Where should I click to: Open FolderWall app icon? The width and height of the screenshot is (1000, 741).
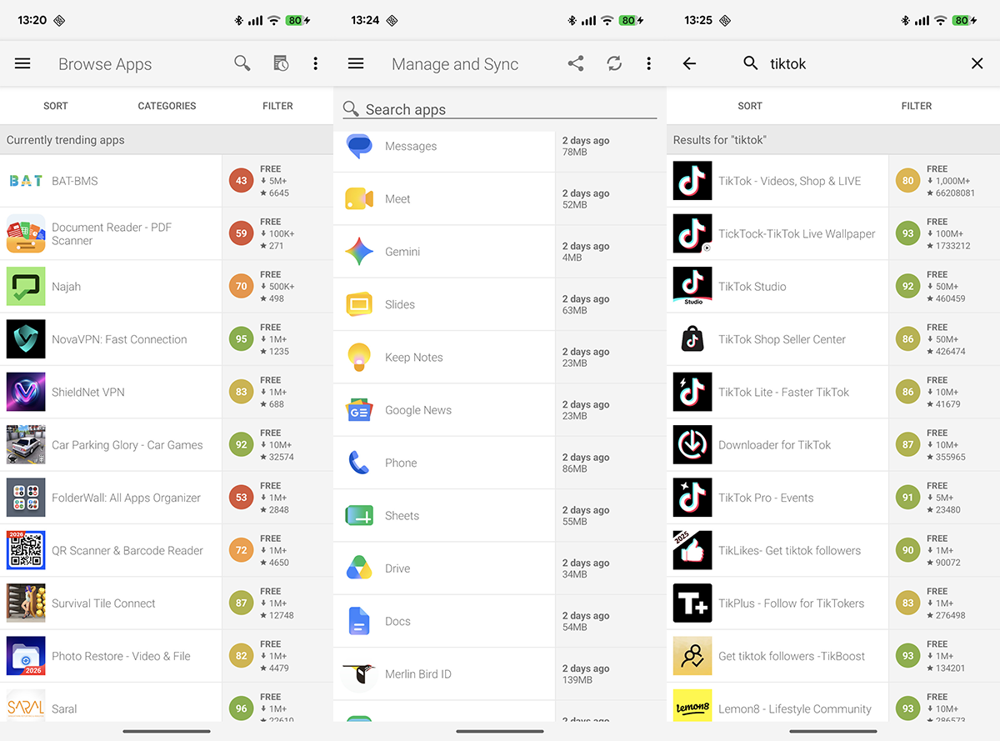[26, 498]
